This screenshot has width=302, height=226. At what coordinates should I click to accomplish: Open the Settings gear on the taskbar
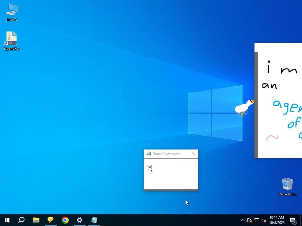[x=80, y=220]
